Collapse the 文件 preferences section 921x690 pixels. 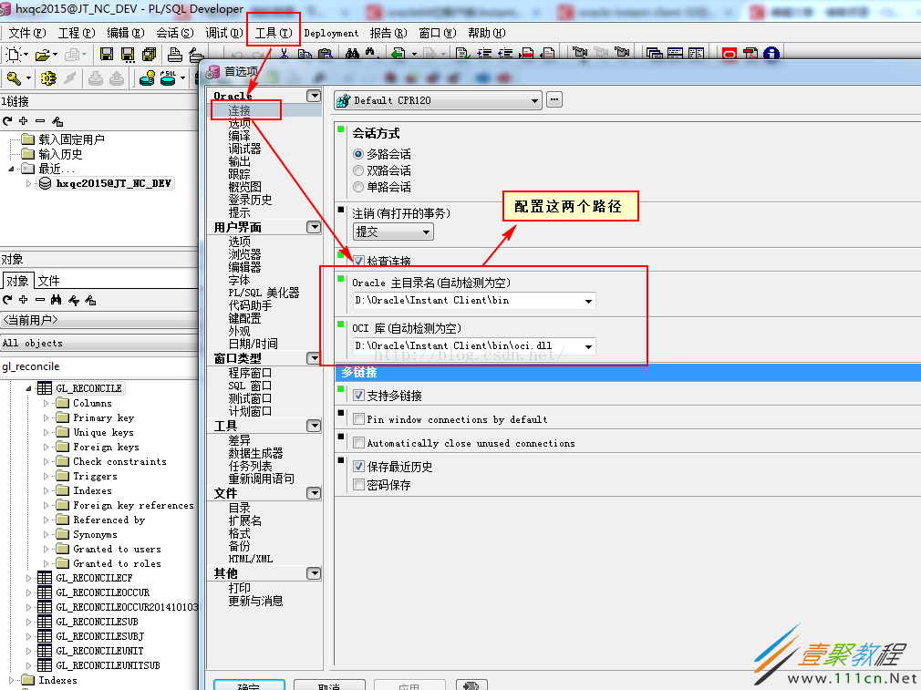[x=314, y=493]
